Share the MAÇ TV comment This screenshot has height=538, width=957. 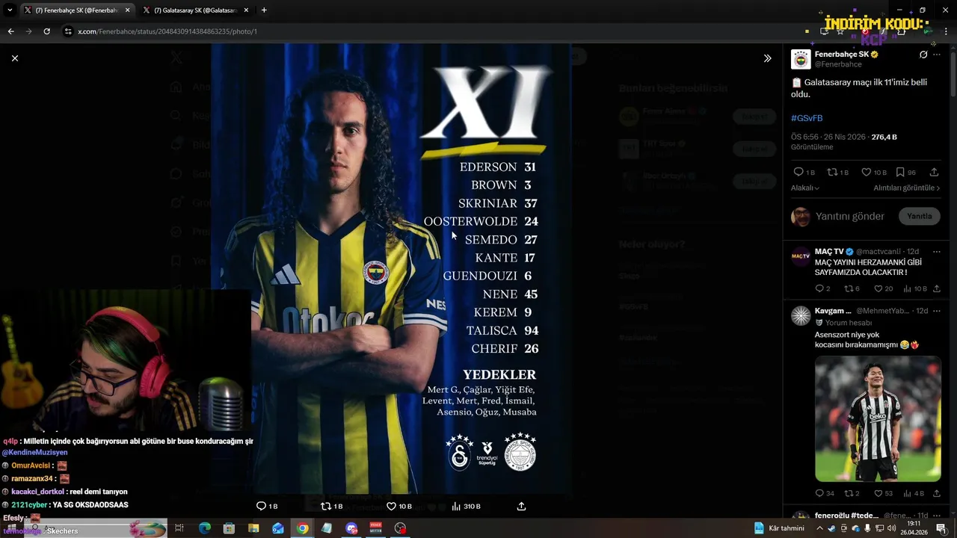tap(936, 288)
